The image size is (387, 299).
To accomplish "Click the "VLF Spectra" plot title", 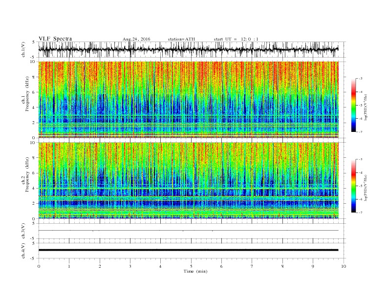I will coord(55,39).
